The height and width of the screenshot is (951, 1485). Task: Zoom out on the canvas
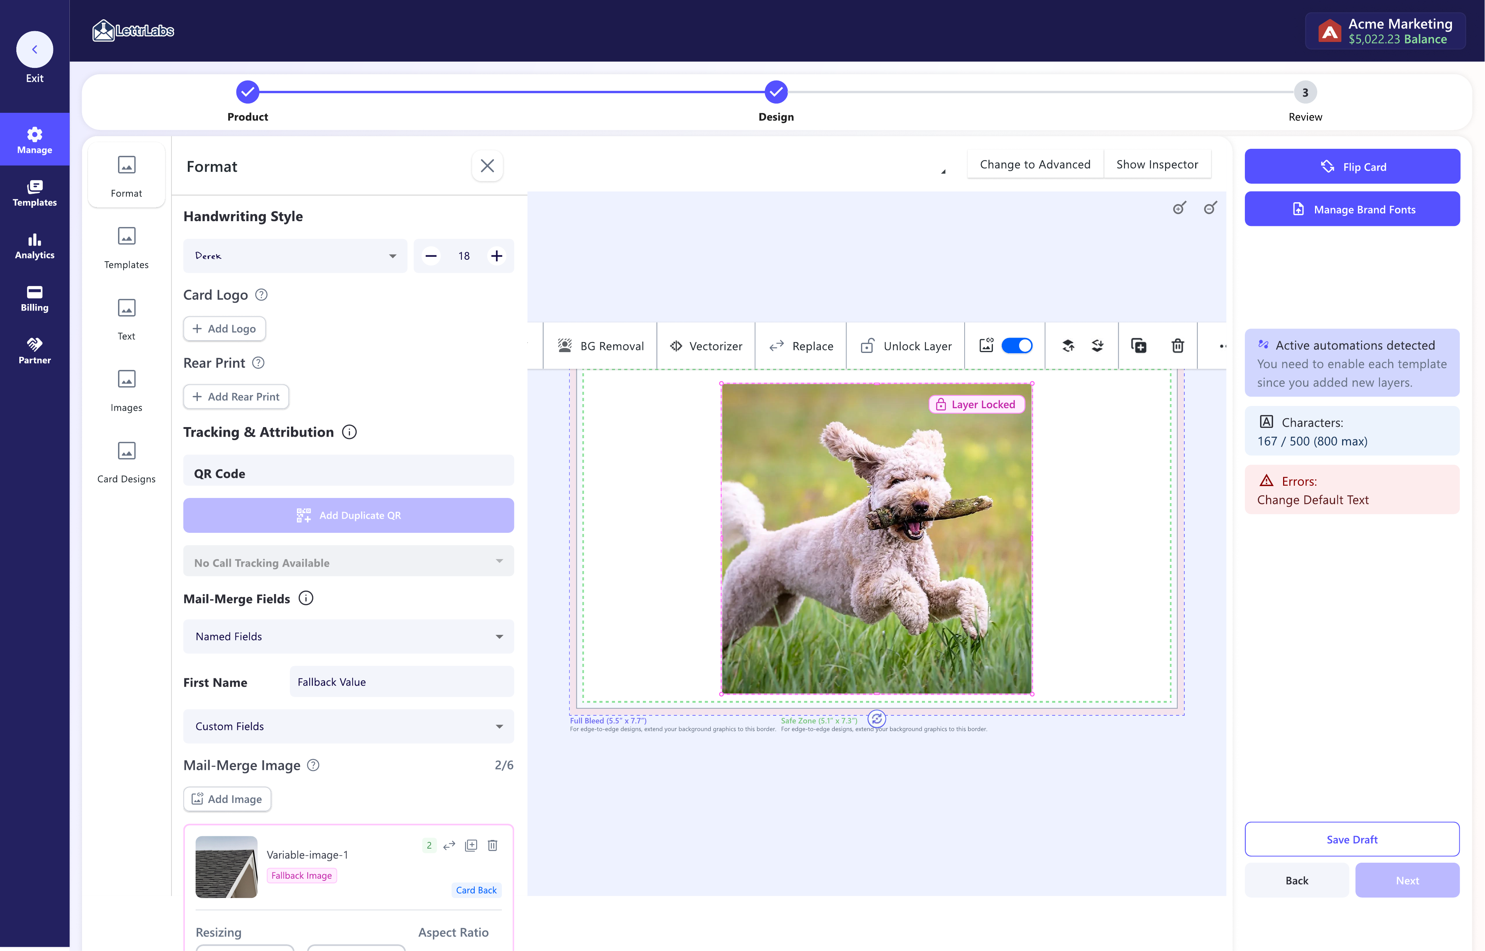coord(1211,208)
